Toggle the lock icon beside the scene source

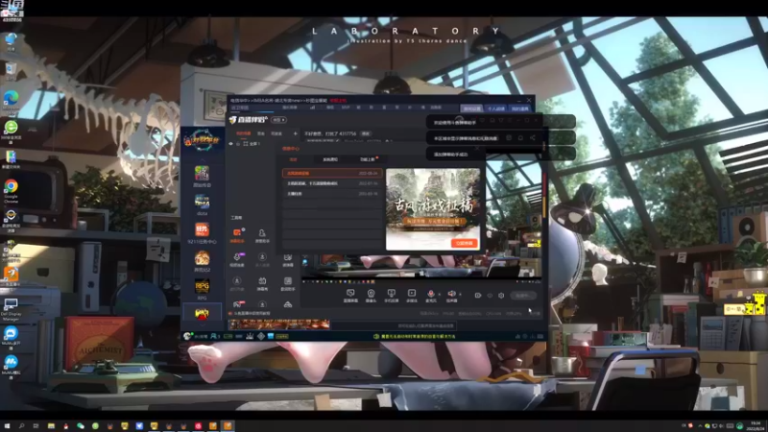pyautogui.click(x=238, y=143)
